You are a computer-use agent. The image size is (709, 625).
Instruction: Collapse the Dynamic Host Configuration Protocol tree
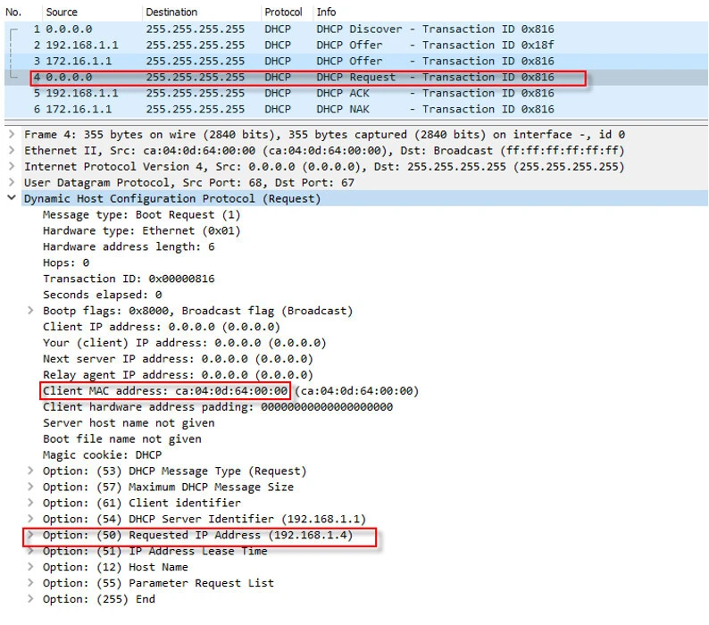[x=11, y=199]
